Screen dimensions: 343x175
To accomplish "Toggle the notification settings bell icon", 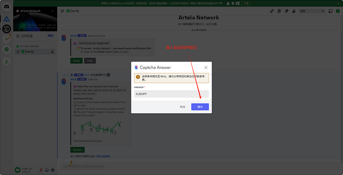I will tap(279, 11).
